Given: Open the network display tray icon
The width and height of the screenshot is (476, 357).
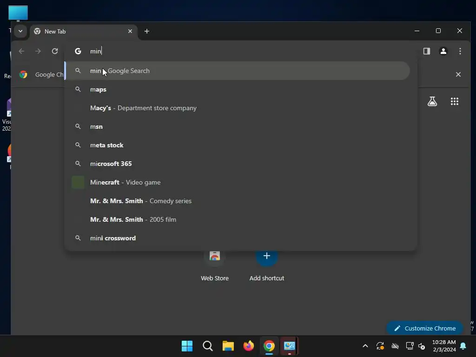Looking at the screenshot, I should tap(410, 346).
